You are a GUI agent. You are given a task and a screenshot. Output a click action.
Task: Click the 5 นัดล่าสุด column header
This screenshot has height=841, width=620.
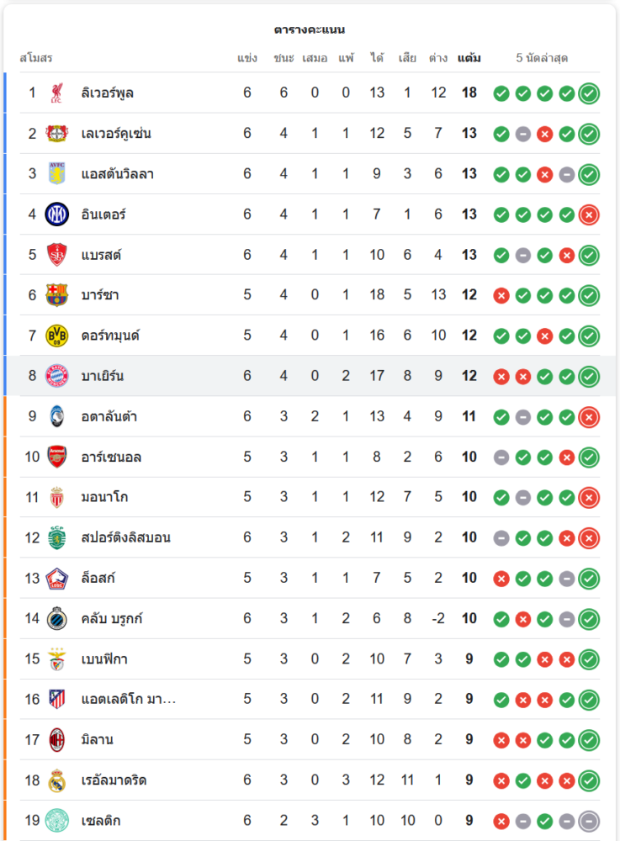point(542,58)
